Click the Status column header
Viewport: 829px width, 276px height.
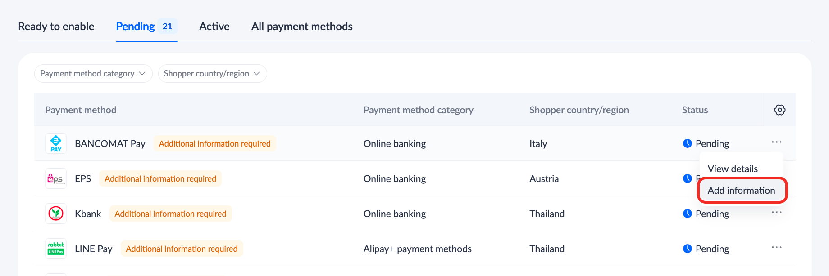695,110
